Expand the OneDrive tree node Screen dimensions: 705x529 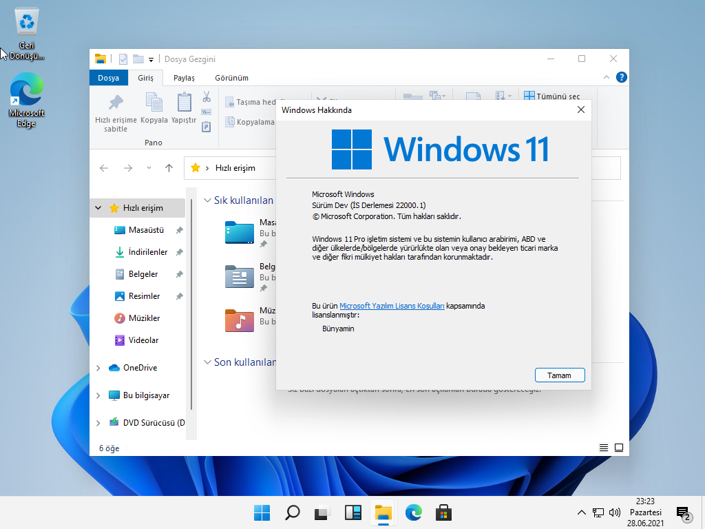[98, 368]
